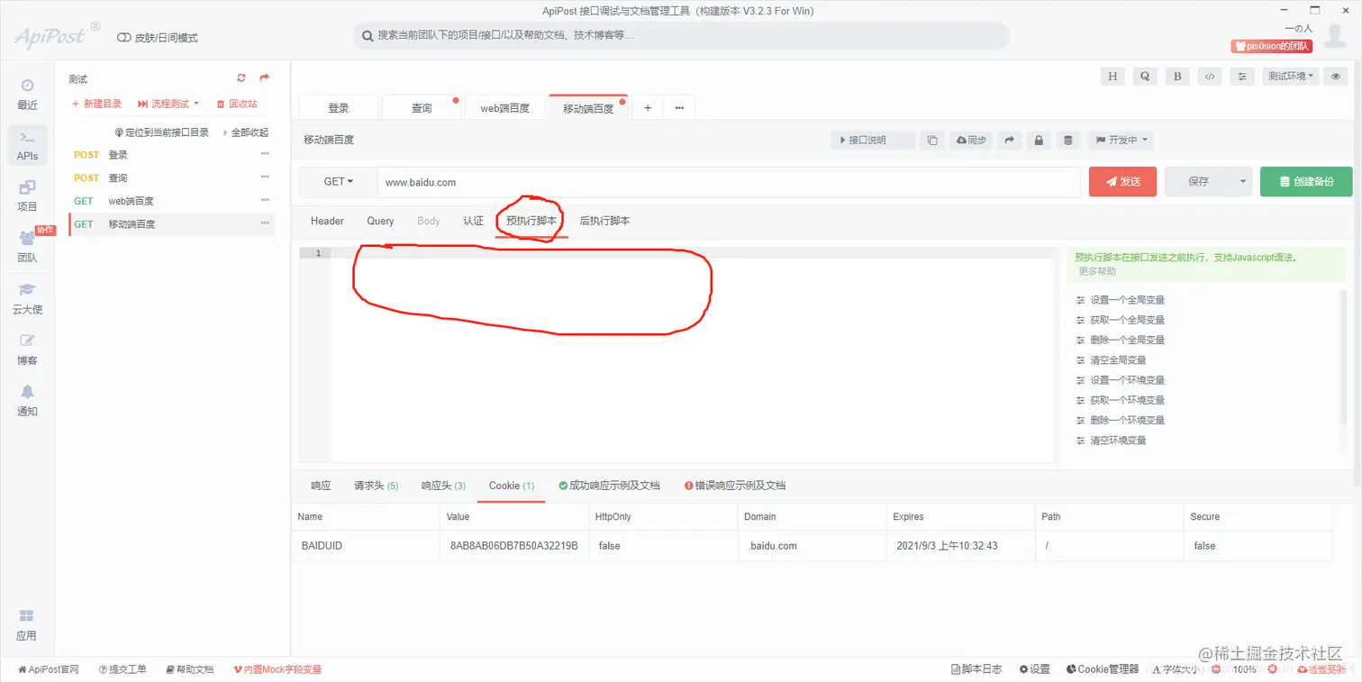
Task: Open the sliders settings icon near 测试环境
Action: 1242,77
